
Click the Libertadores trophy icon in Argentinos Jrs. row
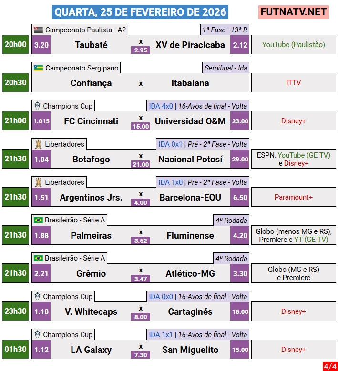[38, 182]
